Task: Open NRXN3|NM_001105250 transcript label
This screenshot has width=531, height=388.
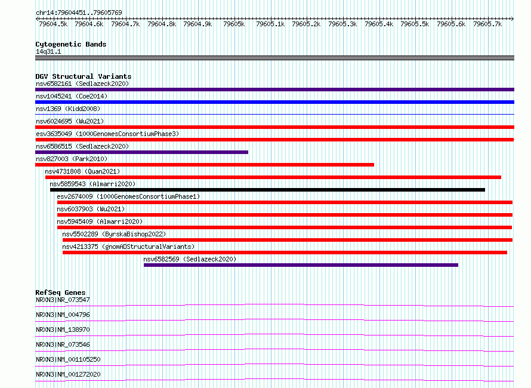Action: (68, 359)
